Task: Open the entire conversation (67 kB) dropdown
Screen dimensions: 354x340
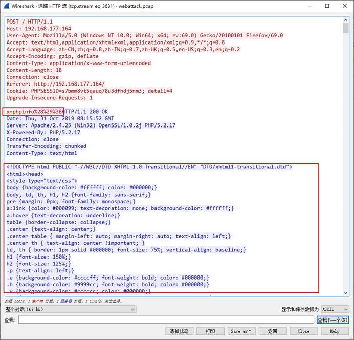Action: tap(70, 309)
